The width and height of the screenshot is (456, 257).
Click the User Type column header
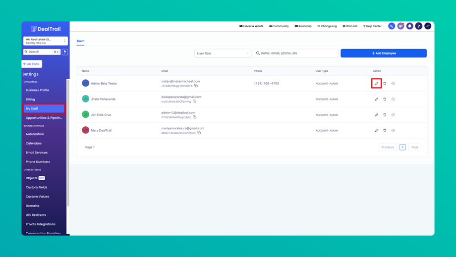tap(322, 71)
